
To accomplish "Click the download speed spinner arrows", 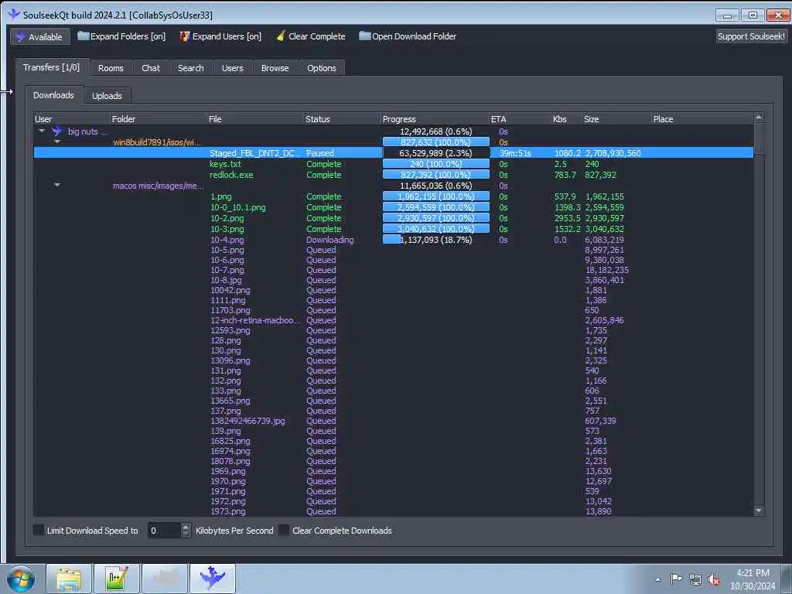I will 186,530.
